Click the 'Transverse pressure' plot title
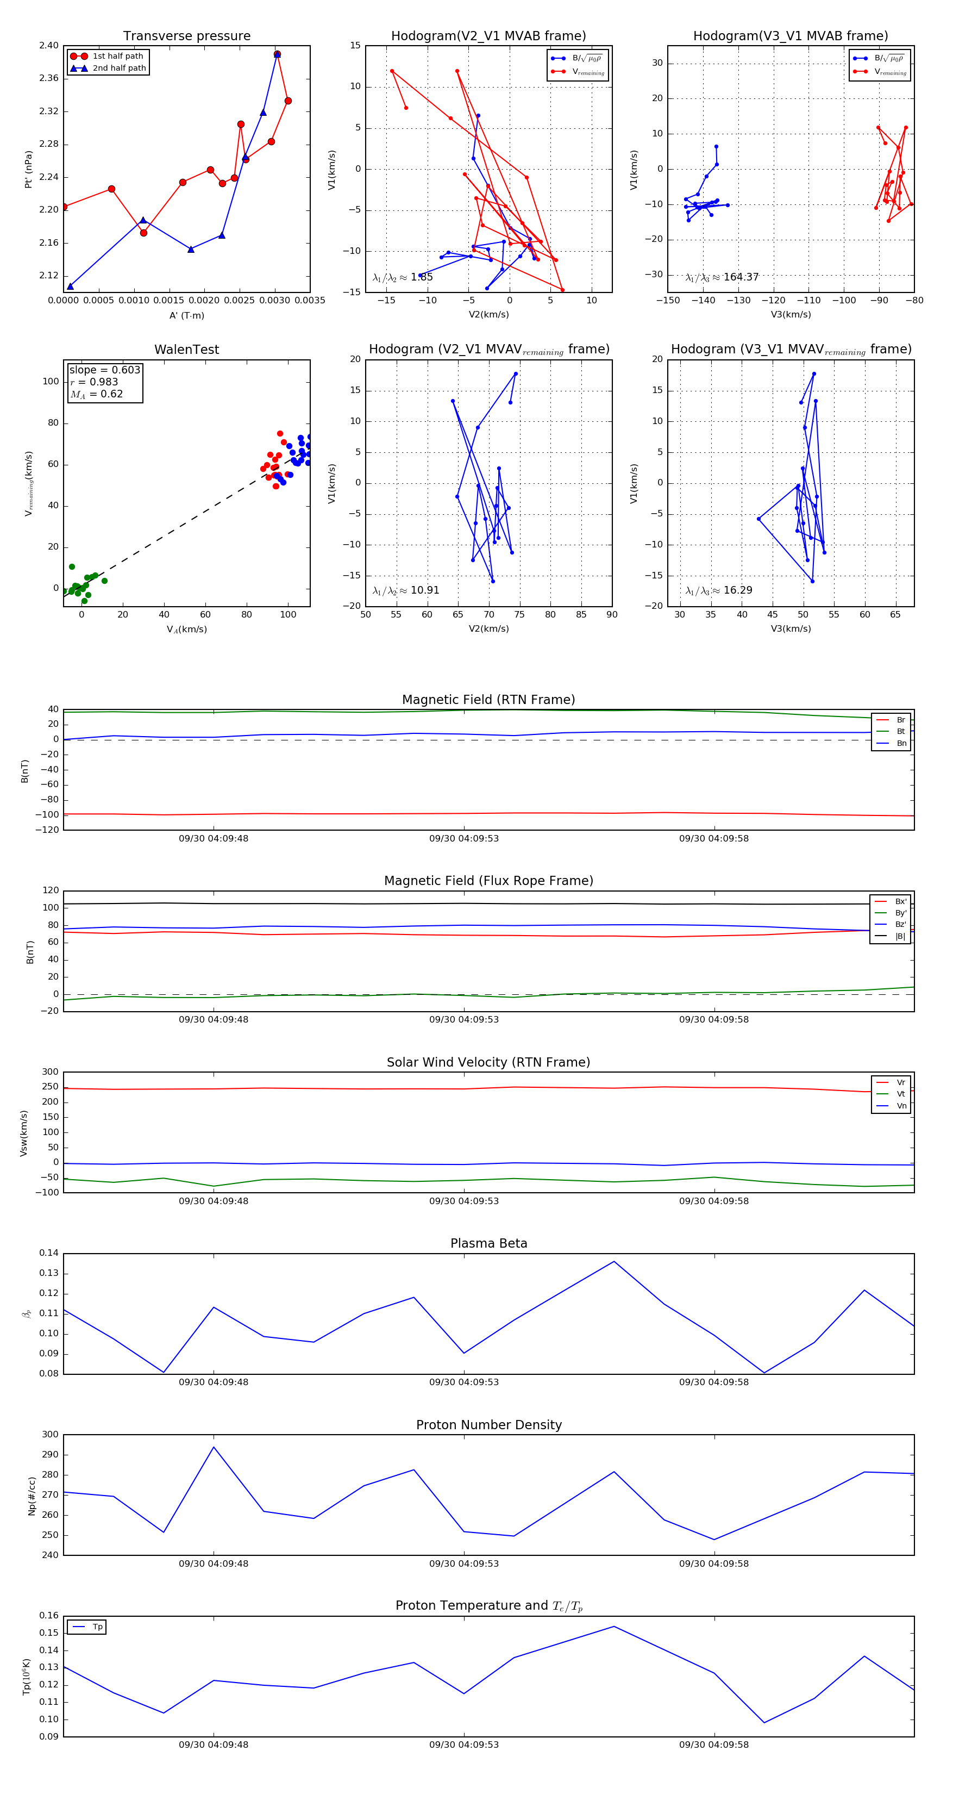Viewport: 978px width, 1794px height. (x=186, y=36)
